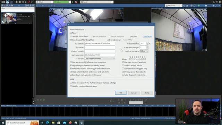The height and width of the screenshot is (125, 222).
Task: Enable Apply to motion triggers only
Action: tap(123, 69)
